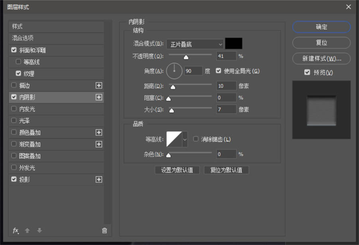Viewport: 359px width, 245px height.
Task: Toggle 使用全局光 checkbox
Action: click(x=219, y=71)
